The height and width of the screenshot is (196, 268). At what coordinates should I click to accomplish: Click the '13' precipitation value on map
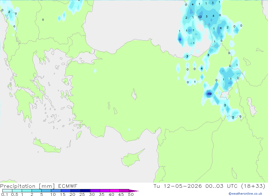pyautogui.click(x=200, y=17)
